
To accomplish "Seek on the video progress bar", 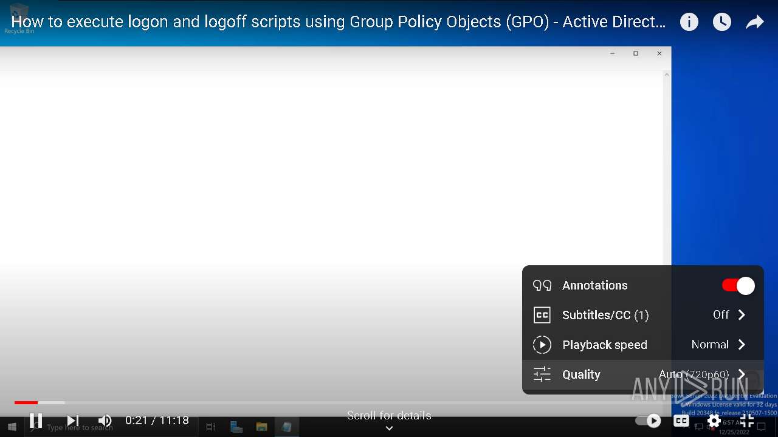I will [x=389, y=402].
